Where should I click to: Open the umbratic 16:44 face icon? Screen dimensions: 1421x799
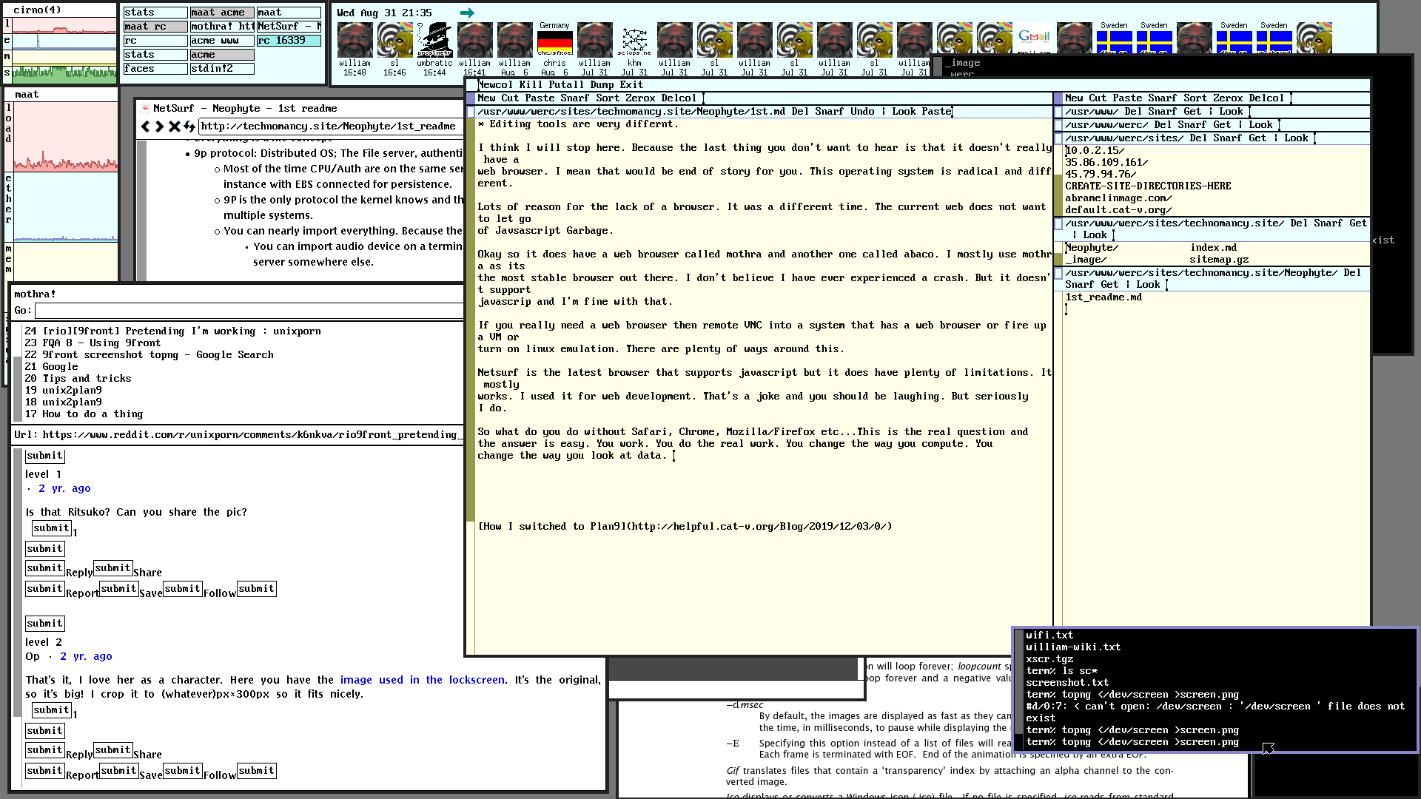click(435, 40)
